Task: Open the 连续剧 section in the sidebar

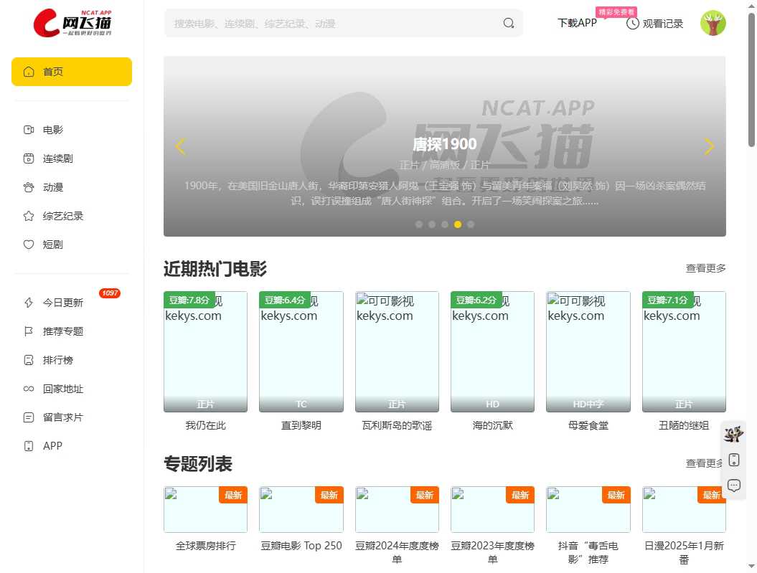Action: (x=27, y=158)
